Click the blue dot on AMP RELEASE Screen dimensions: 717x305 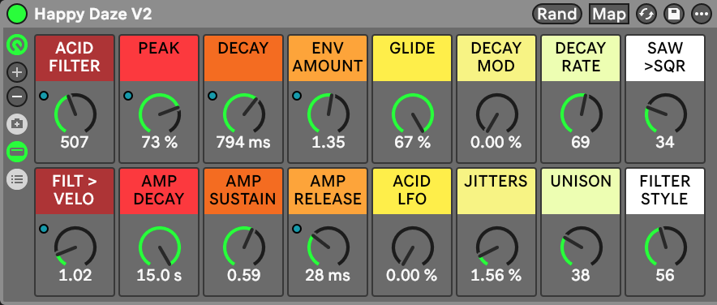tap(297, 228)
